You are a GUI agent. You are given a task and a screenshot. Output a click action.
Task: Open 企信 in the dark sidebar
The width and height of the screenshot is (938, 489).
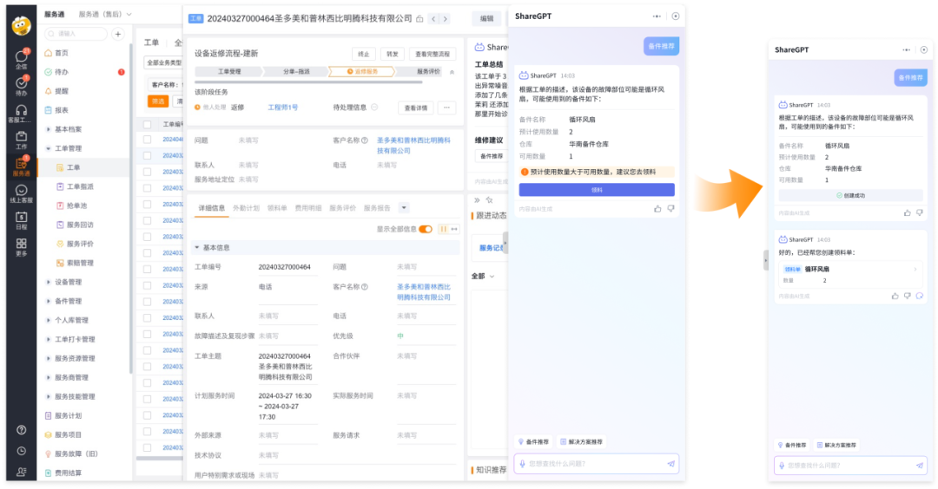click(x=21, y=59)
